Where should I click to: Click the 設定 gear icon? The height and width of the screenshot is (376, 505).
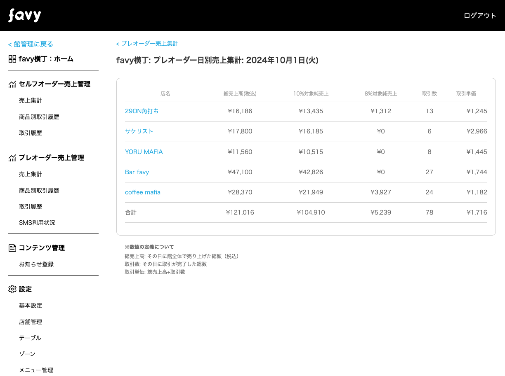pyautogui.click(x=12, y=289)
